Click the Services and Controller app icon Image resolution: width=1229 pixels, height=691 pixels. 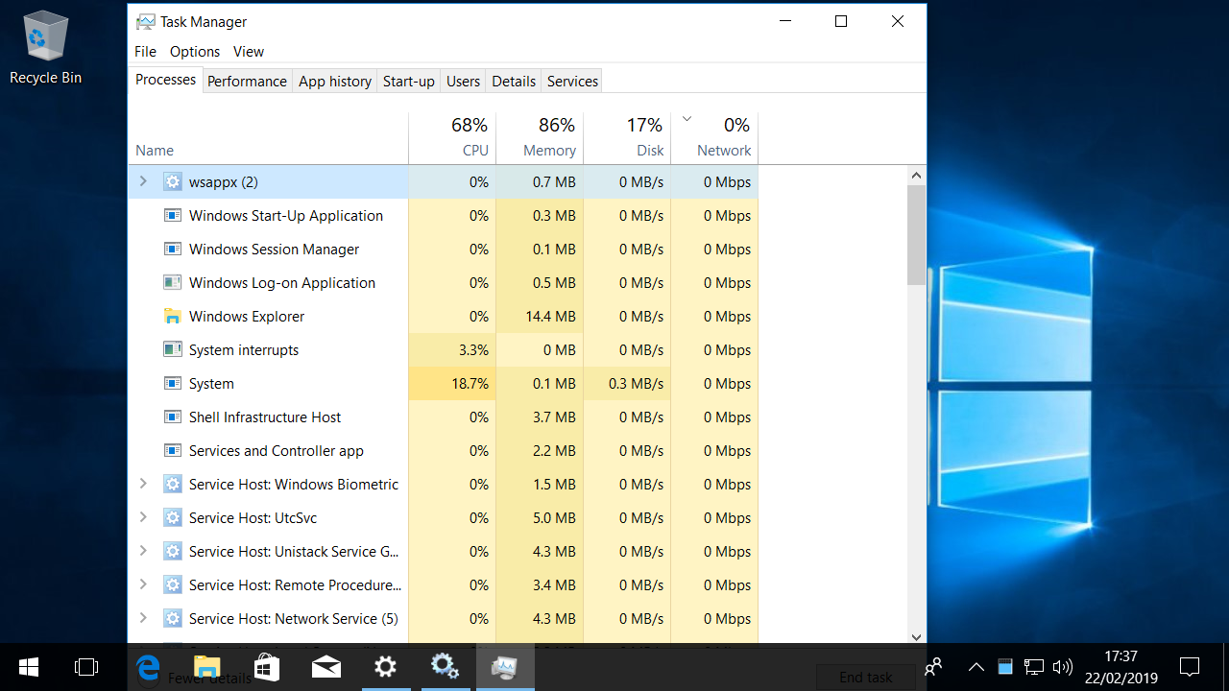click(x=173, y=451)
